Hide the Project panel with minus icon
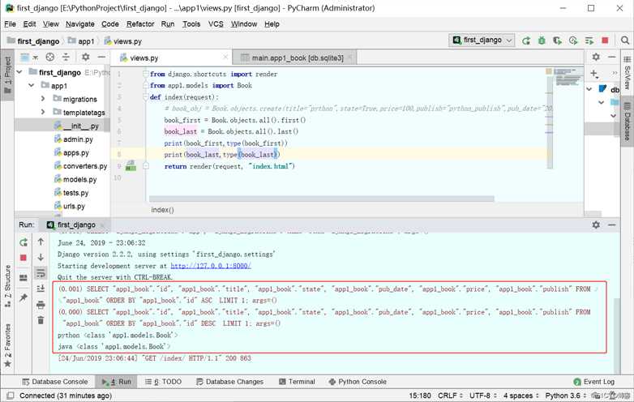This screenshot has height=402, width=634. (101, 57)
